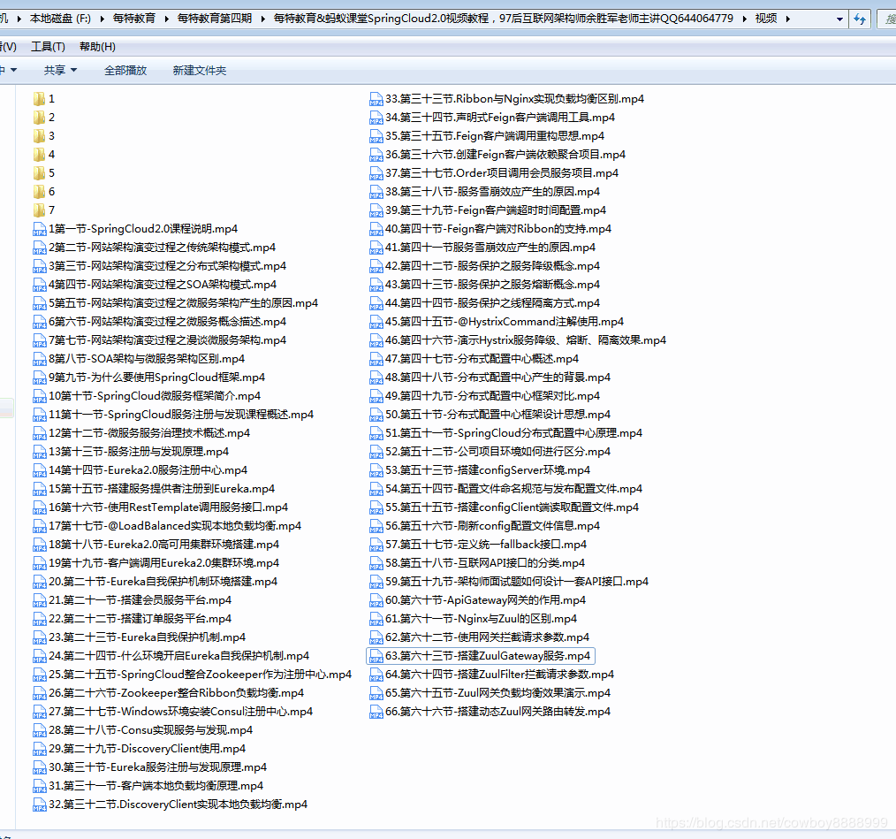Navigate to 每特教育第四期 in breadcrumb
Screen dimensions: 896x839
[215, 19]
